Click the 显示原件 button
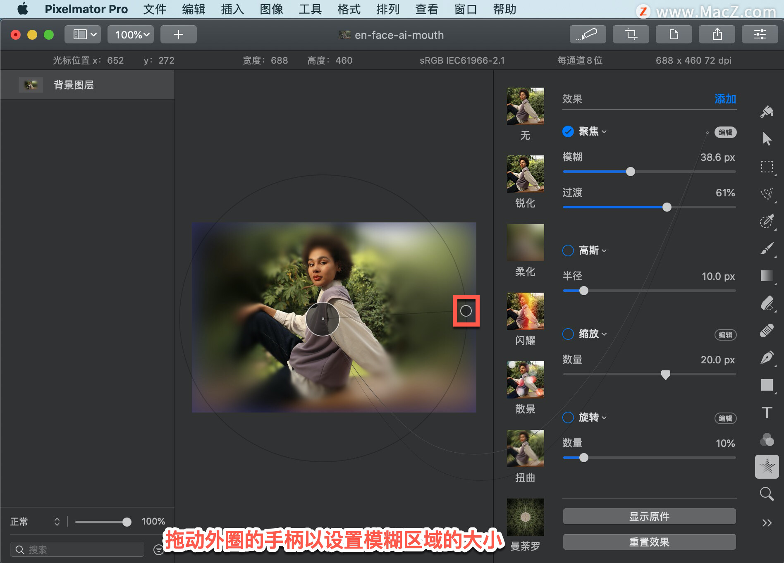The image size is (784, 563). click(x=649, y=516)
